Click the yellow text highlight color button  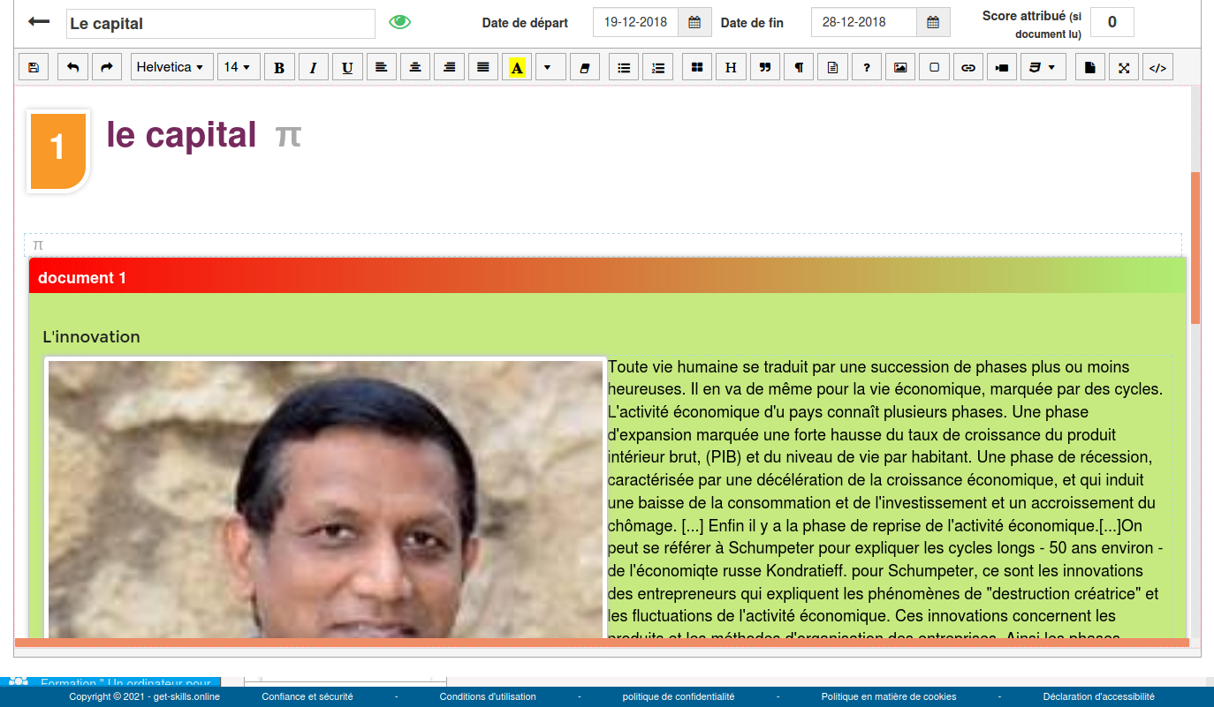point(517,67)
